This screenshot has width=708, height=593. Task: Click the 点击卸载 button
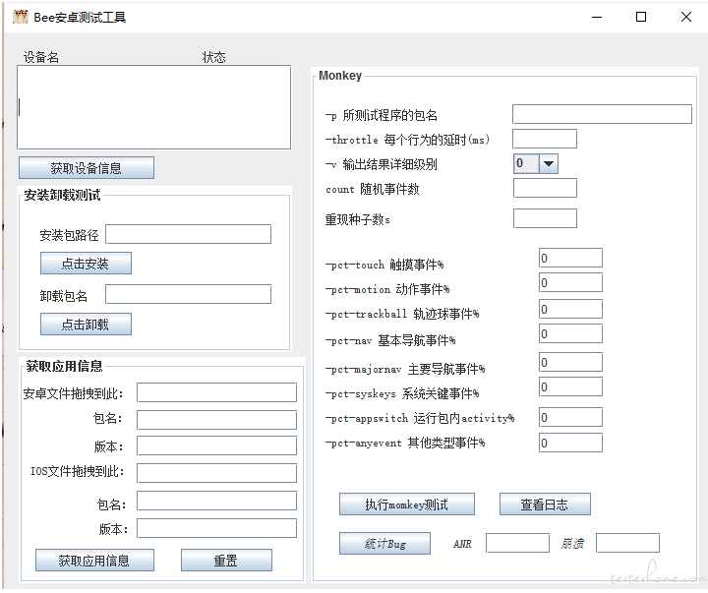86,325
